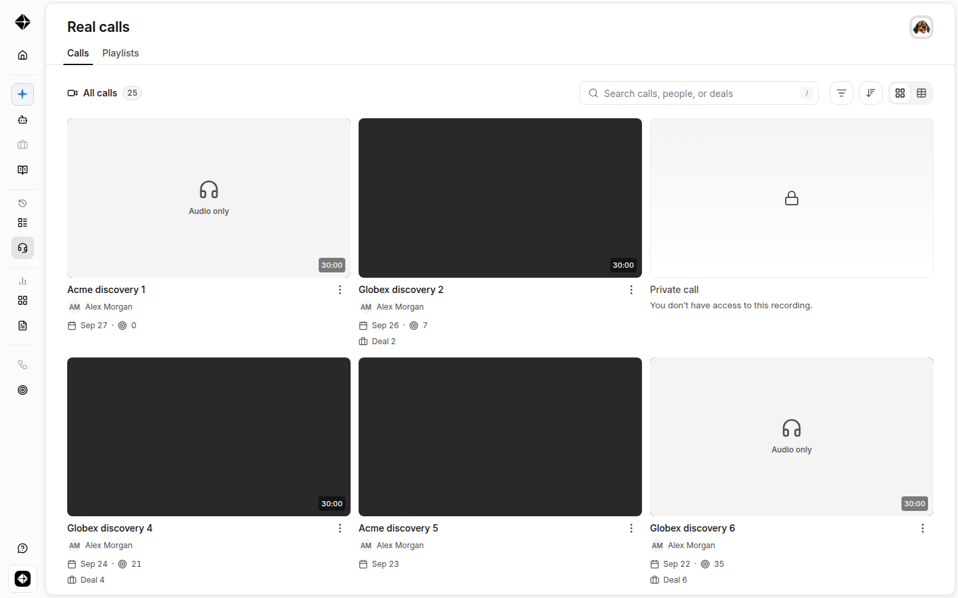Open more options for Acme discovery 5
This screenshot has width=958, height=598.
631,528
